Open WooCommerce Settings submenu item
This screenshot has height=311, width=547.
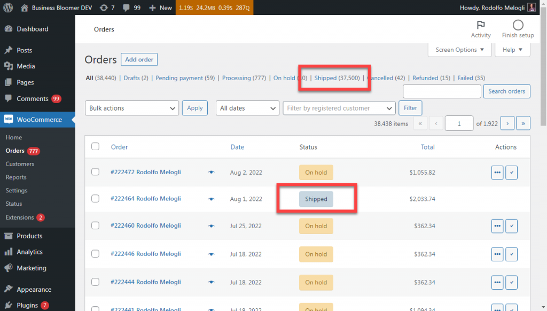coord(17,191)
